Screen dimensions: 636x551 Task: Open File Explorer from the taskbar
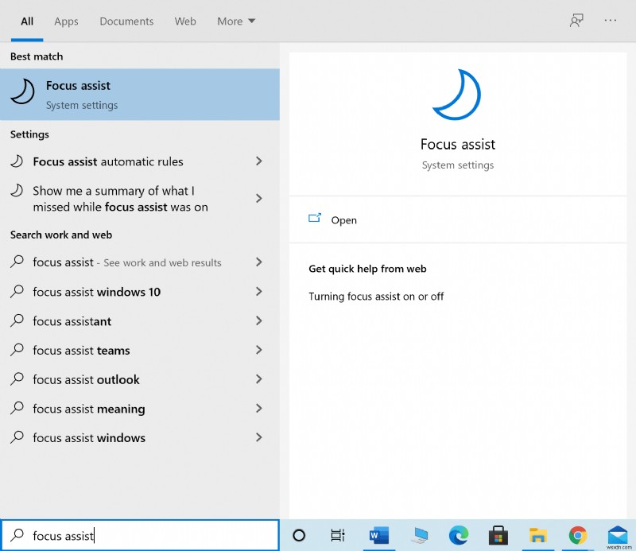(538, 535)
